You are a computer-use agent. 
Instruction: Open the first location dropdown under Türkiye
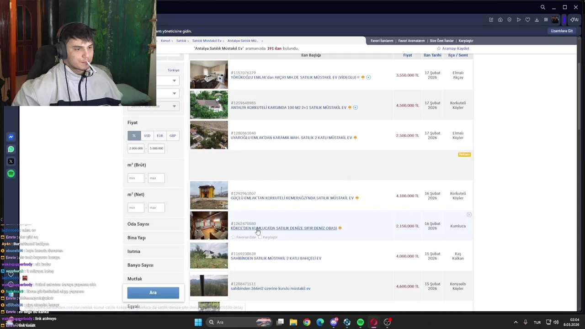coord(167,80)
